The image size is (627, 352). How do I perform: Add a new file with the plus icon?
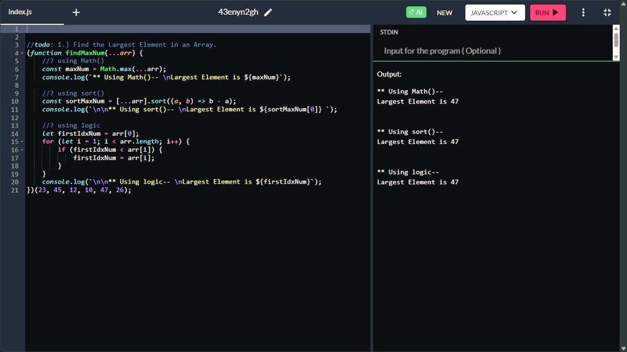(x=76, y=12)
